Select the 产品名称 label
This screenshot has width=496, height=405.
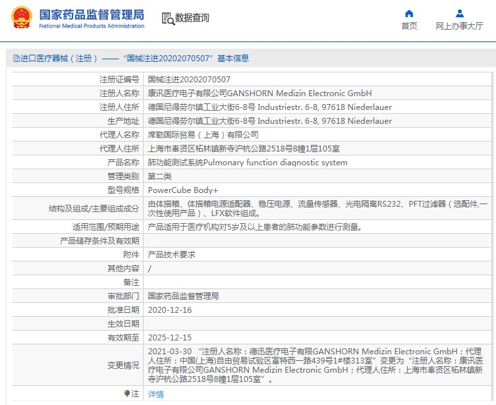pyautogui.click(x=123, y=163)
